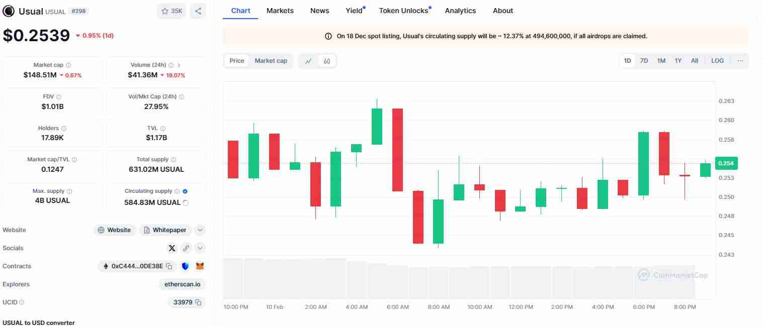Add Usual to watchlist with star button
Screen dimensions: 763x327
[x=172, y=11]
